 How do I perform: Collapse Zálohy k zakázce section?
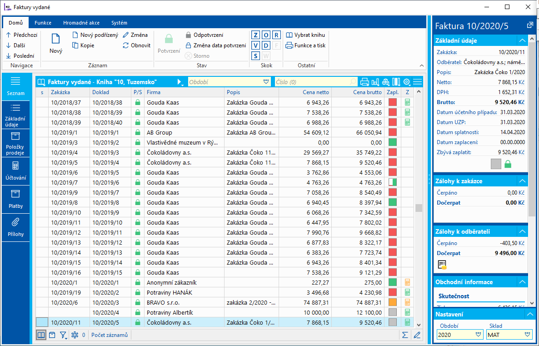[522, 181]
